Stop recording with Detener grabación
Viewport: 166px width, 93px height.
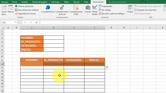point(24,6)
